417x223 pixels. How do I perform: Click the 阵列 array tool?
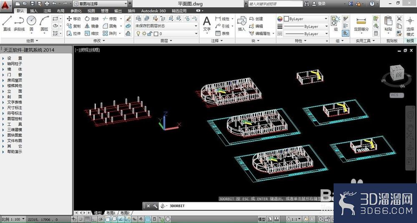point(110,33)
